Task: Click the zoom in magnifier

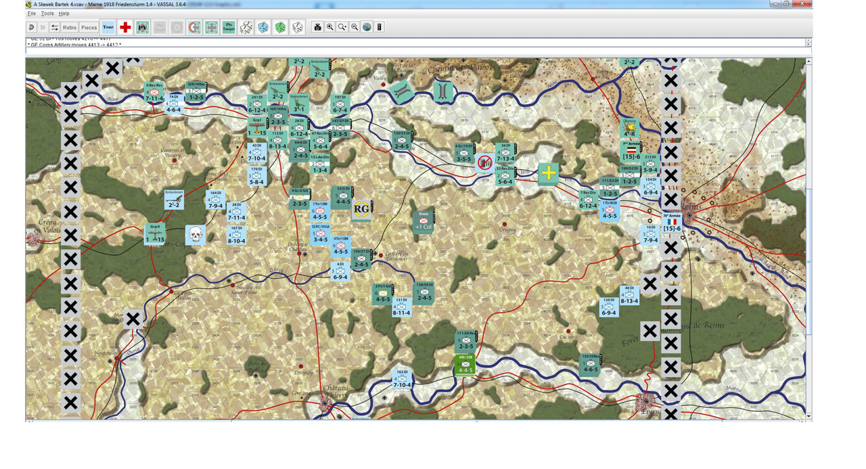Action: coord(330,28)
